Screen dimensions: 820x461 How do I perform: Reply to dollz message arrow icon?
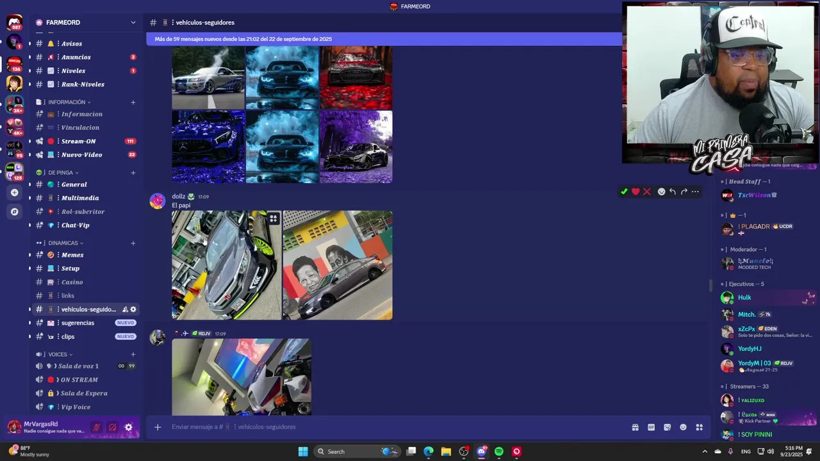point(673,191)
